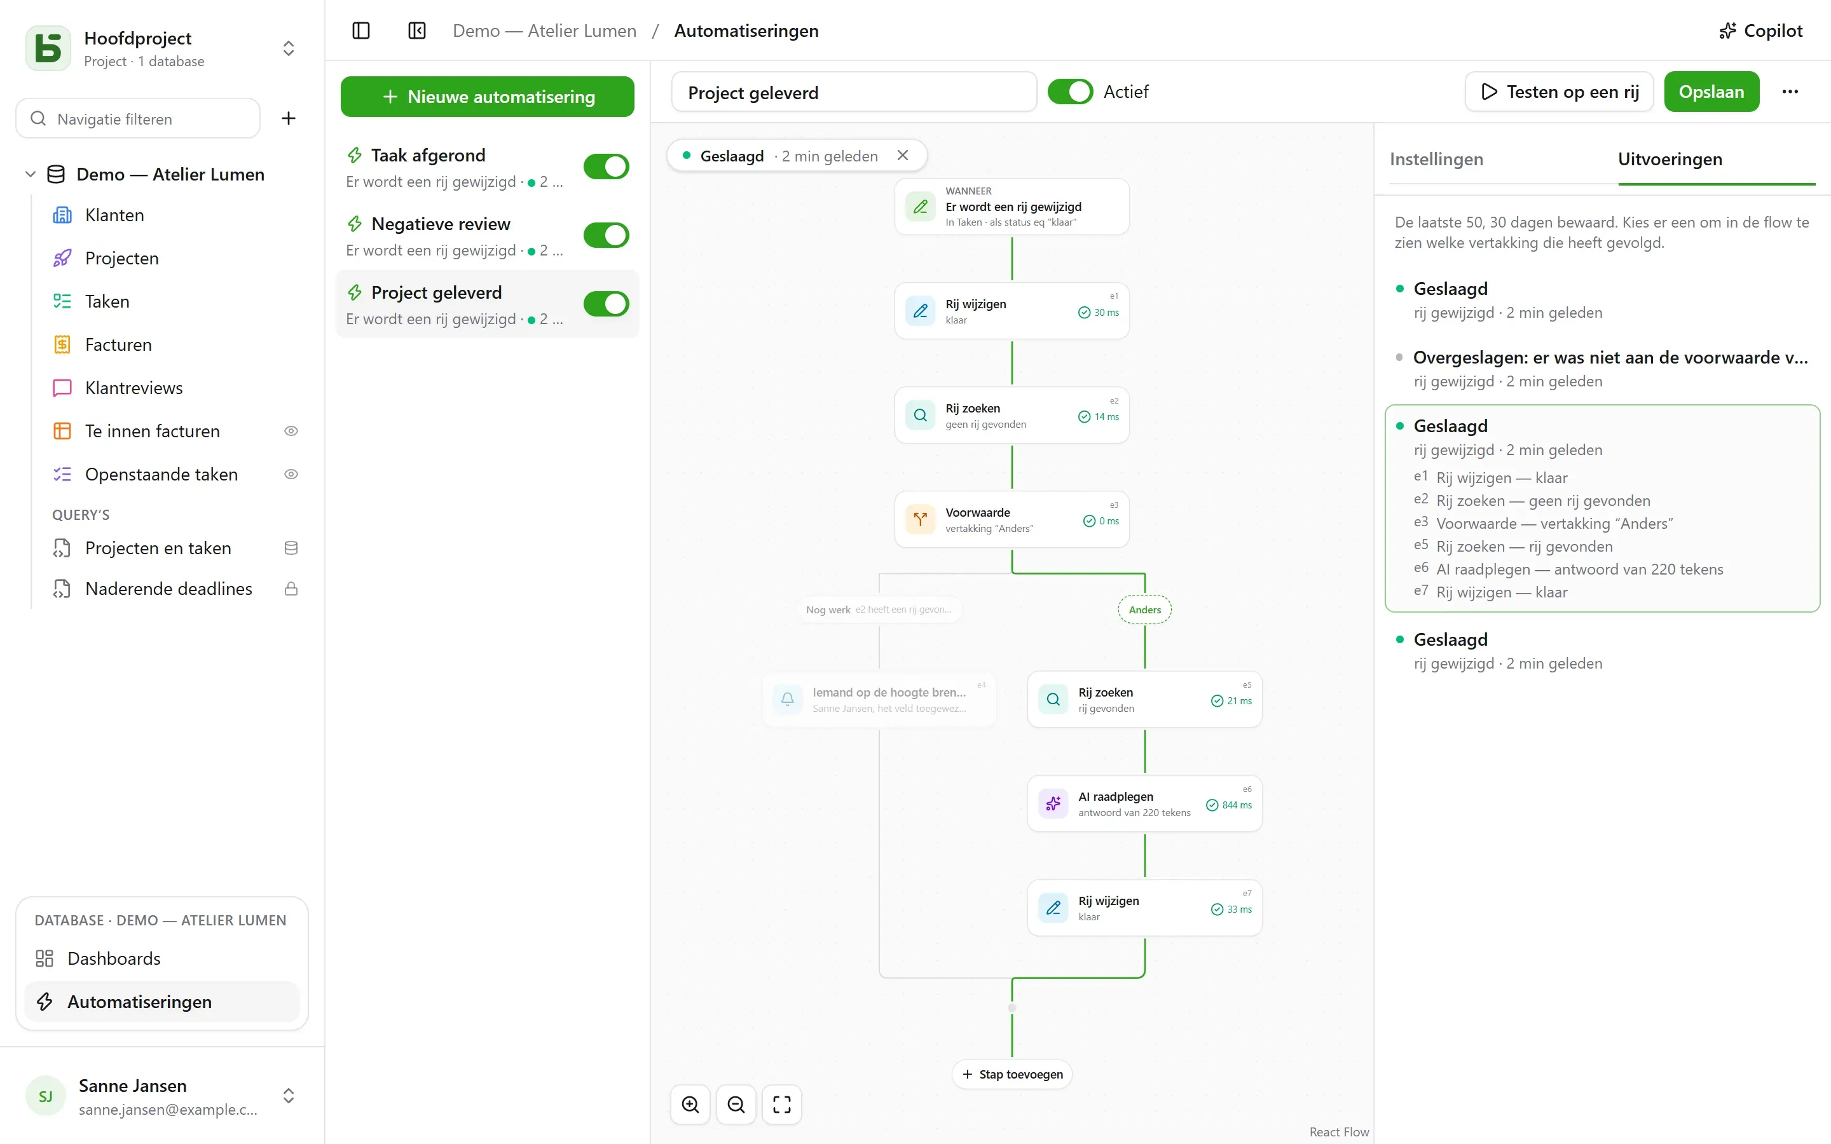Screen dimensions: 1831x1144
Task: Click Stap toevoegen button
Action: pyautogui.click(x=1012, y=1073)
